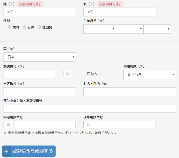Screen dimensions: 179x158
Task: Click the マンション名・お部屋番号 input field
Action: (x=90, y=108)
